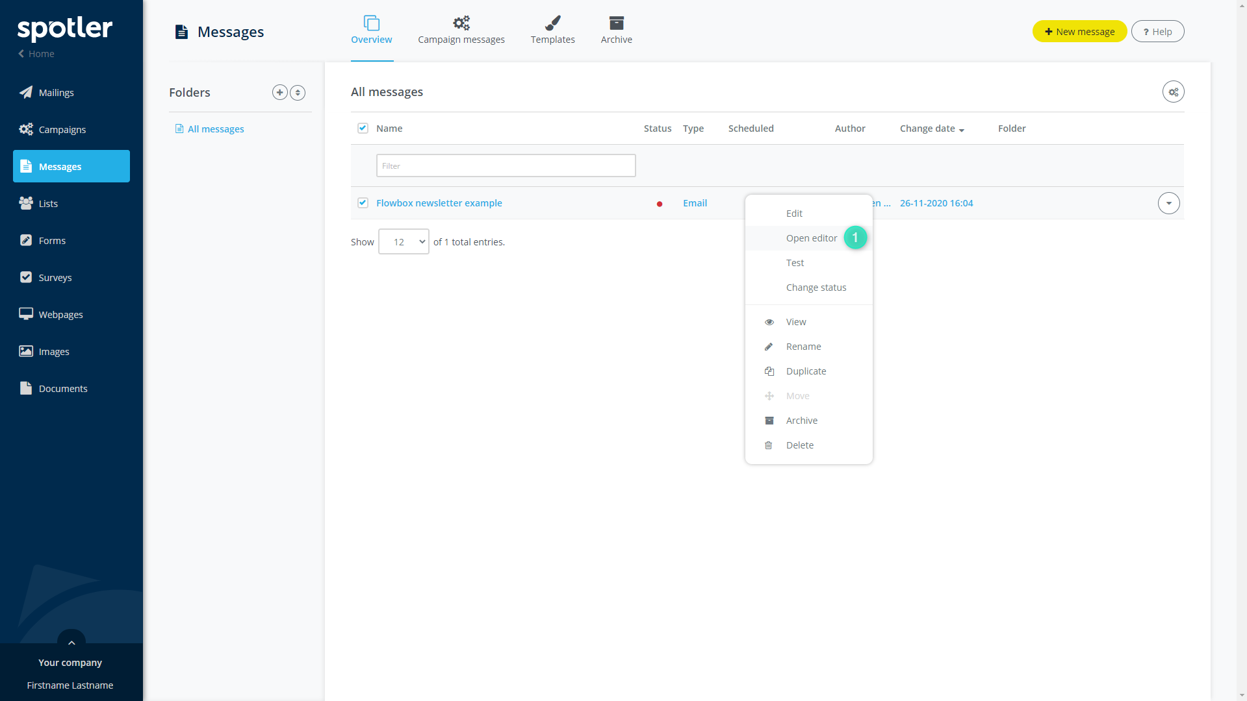
Task: Click the New message button
Action: 1079,32
